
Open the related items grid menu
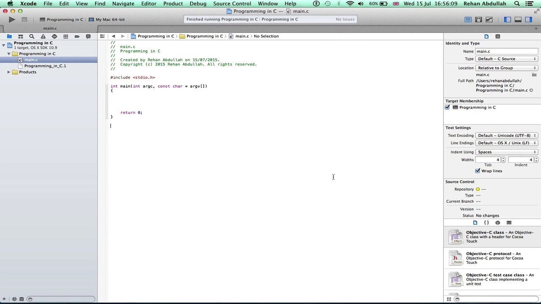[102, 36]
